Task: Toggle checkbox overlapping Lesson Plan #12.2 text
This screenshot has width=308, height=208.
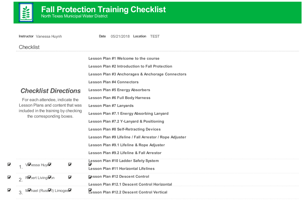Action: tap(90, 190)
